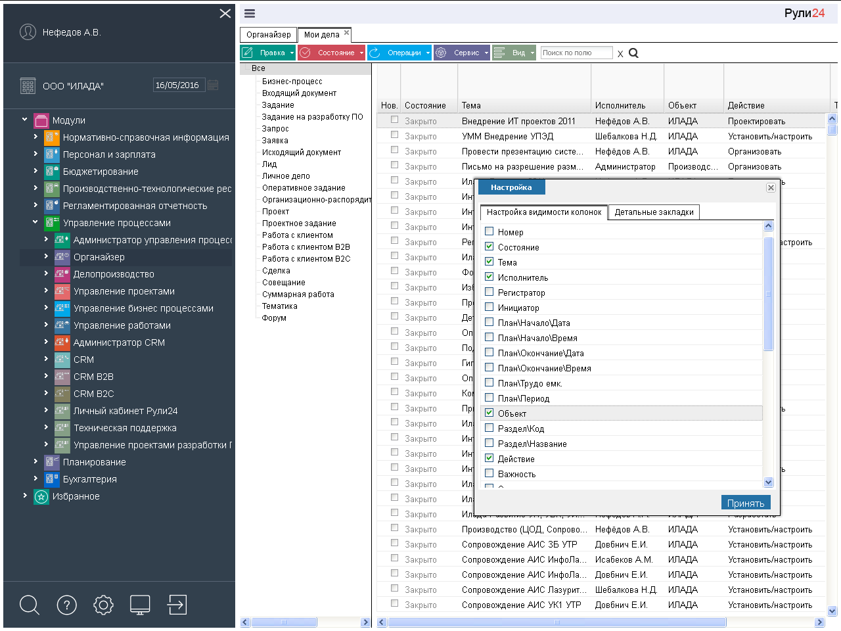Screen dimensions: 841x631
Task: Click the Делопроизводство module icon
Action: pyautogui.click(x=62, y=274)
